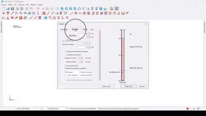This screenshot has width=206, height=116.
Task: Click the open folder icon in the toolbar
Action: [x=8, y=9]
